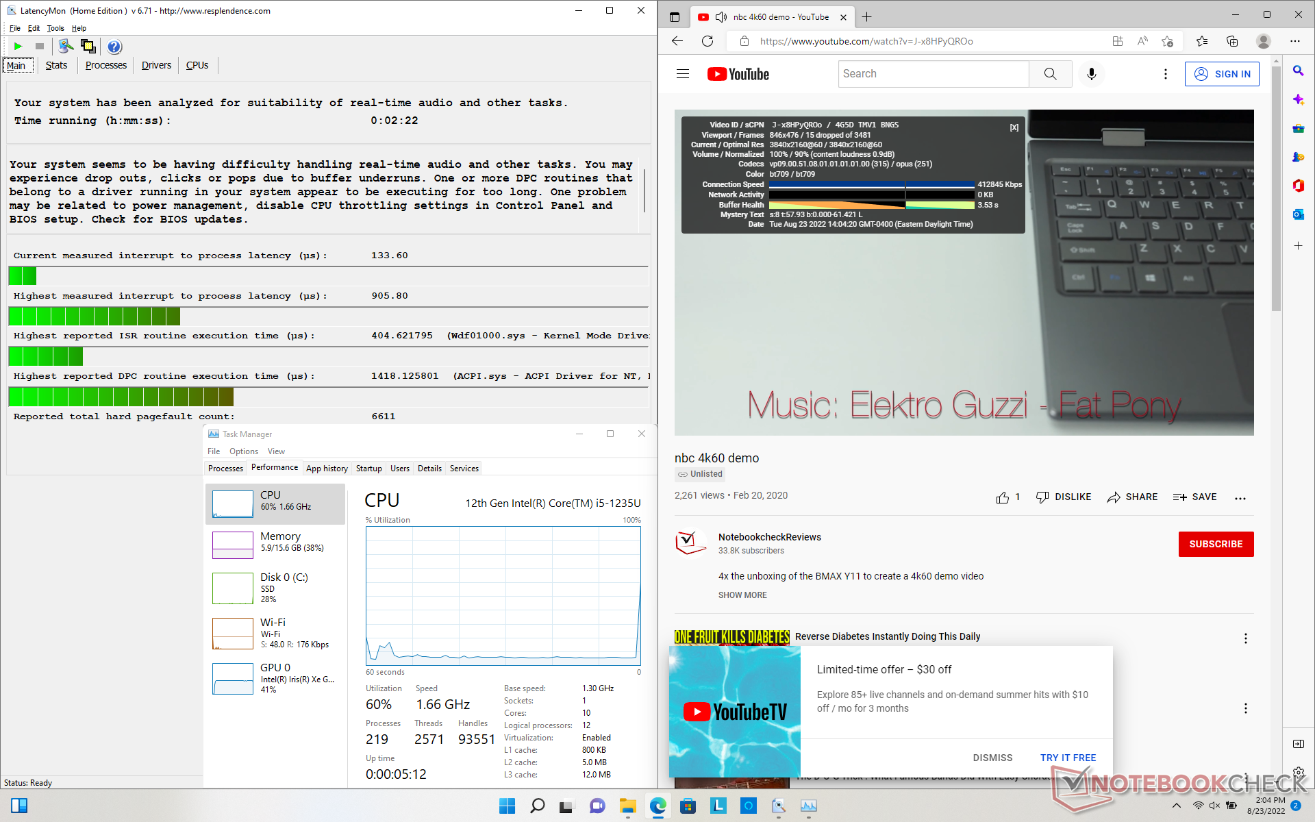Click the red SUBSCRIBE button

pos(1215,544)
